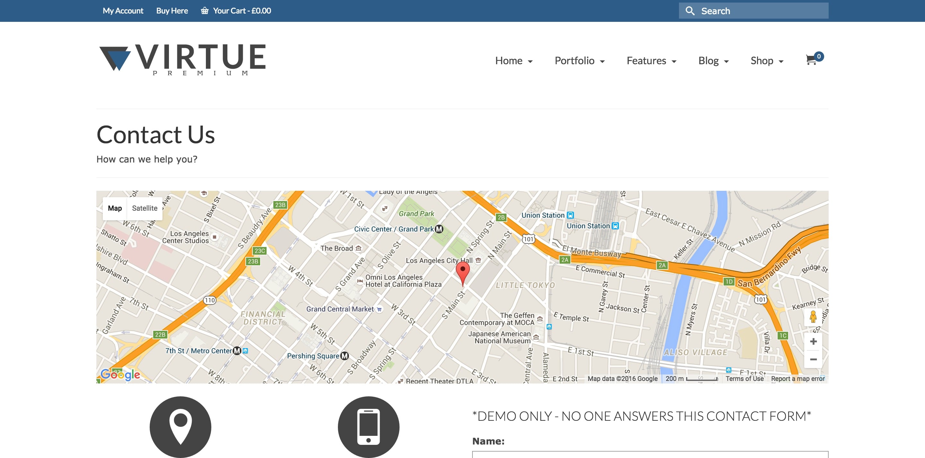This screenshot has width=925, height=458.
Task: Open the My Account link
Action: click(123, 11)
